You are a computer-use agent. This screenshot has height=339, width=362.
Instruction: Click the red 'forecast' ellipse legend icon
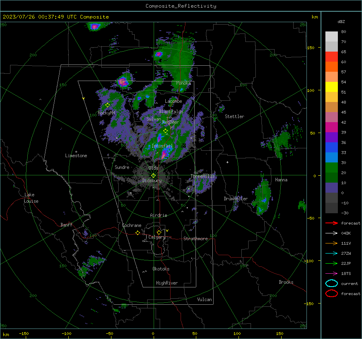pyautogui.click(x=331, y=293)
